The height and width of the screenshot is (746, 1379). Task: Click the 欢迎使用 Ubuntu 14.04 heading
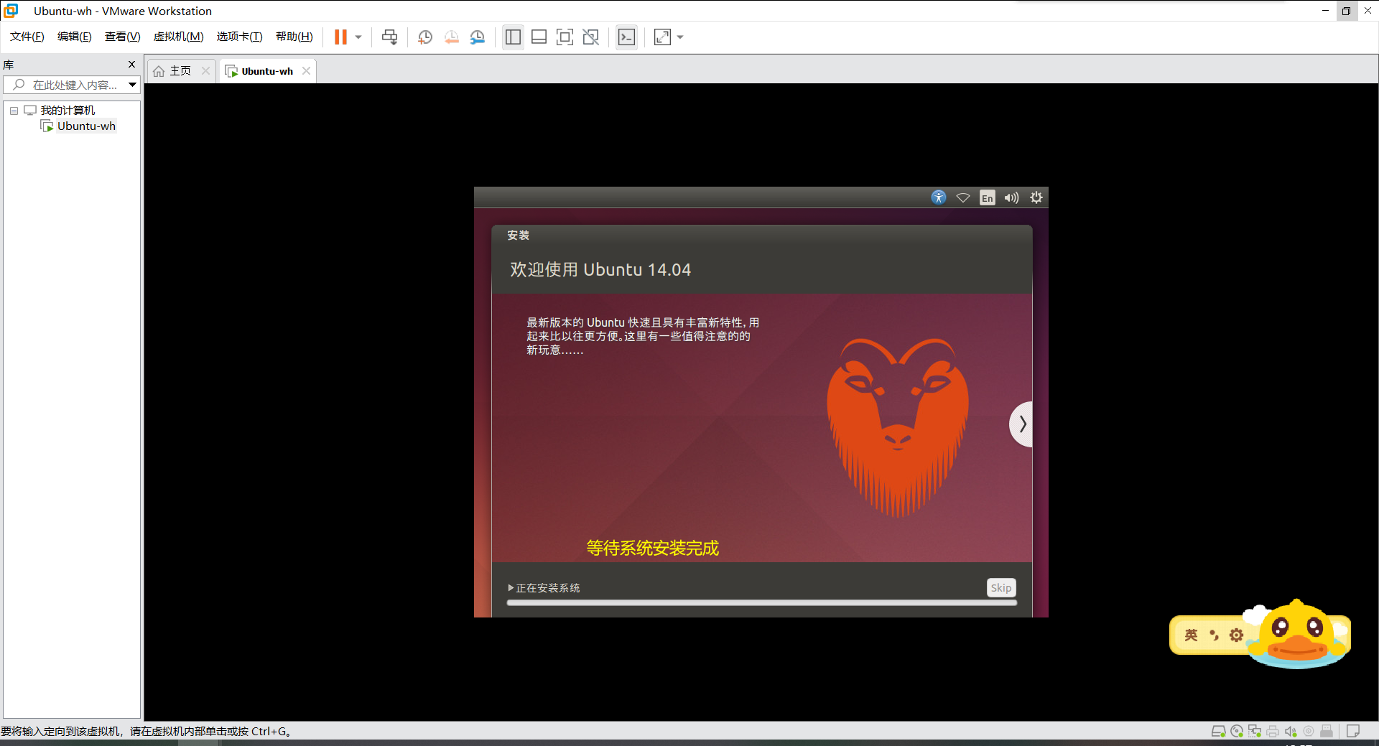[600, 270]
